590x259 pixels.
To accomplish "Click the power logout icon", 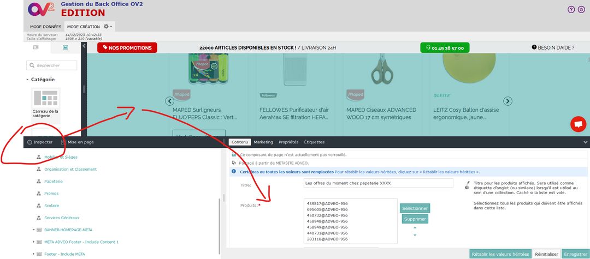I will click(x=581, y=10).
